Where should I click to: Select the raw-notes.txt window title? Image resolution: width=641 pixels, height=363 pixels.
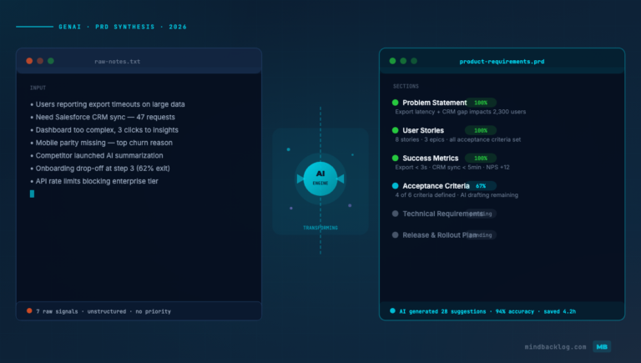pos(118,61)
